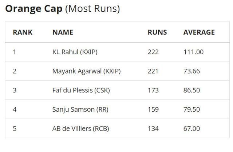Select Mayank Agarwal (KXIP) name

(x=86, y=71)
